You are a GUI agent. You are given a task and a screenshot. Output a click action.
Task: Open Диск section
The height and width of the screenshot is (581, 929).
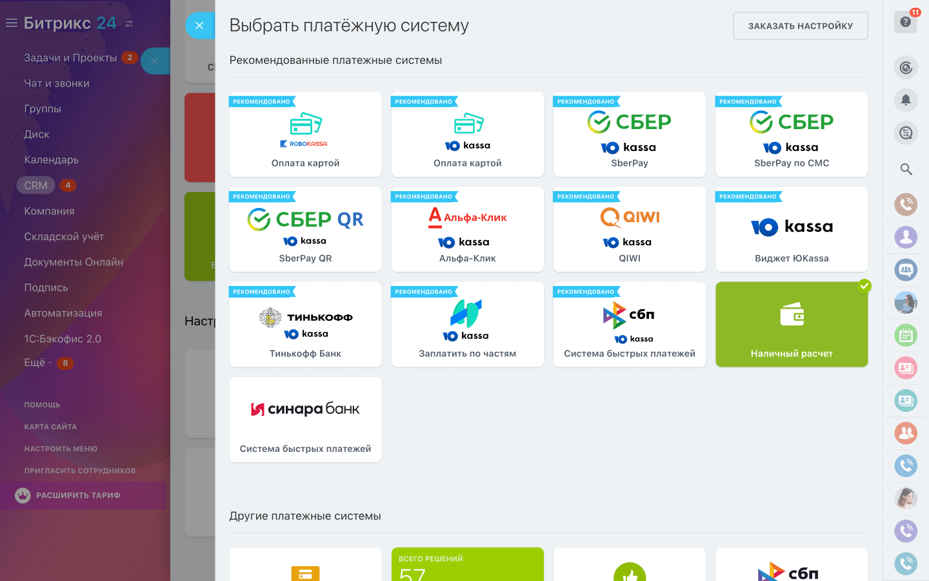pos(37,134)
